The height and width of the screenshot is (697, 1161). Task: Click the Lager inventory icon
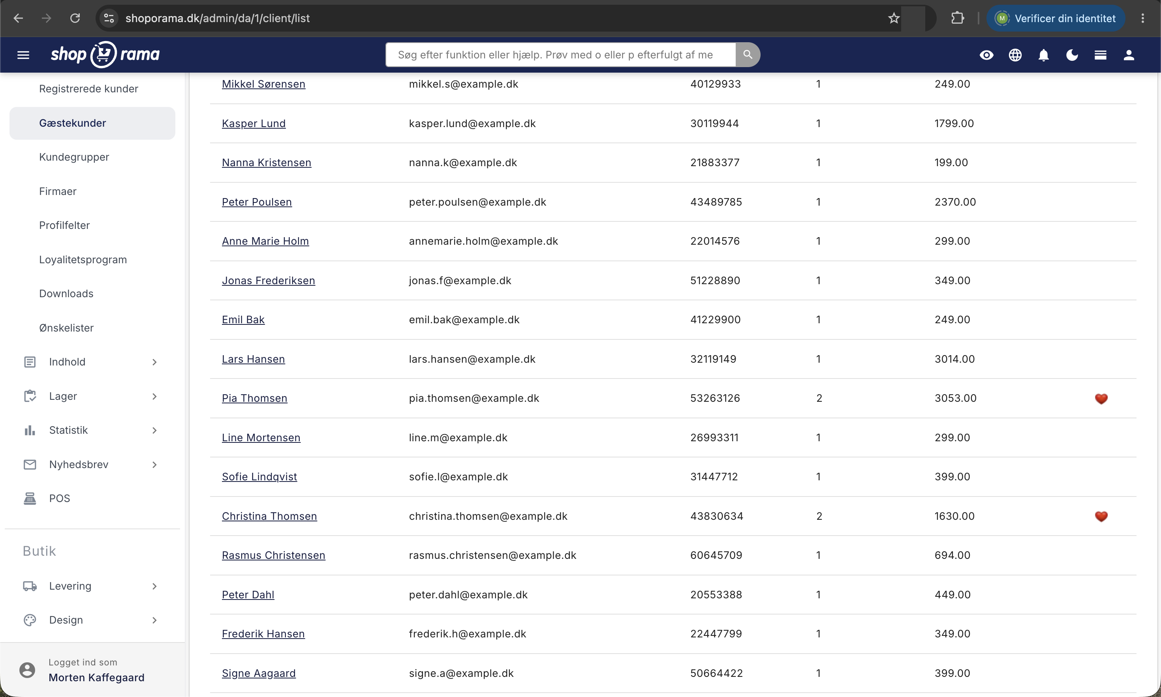tap(30, 396)
